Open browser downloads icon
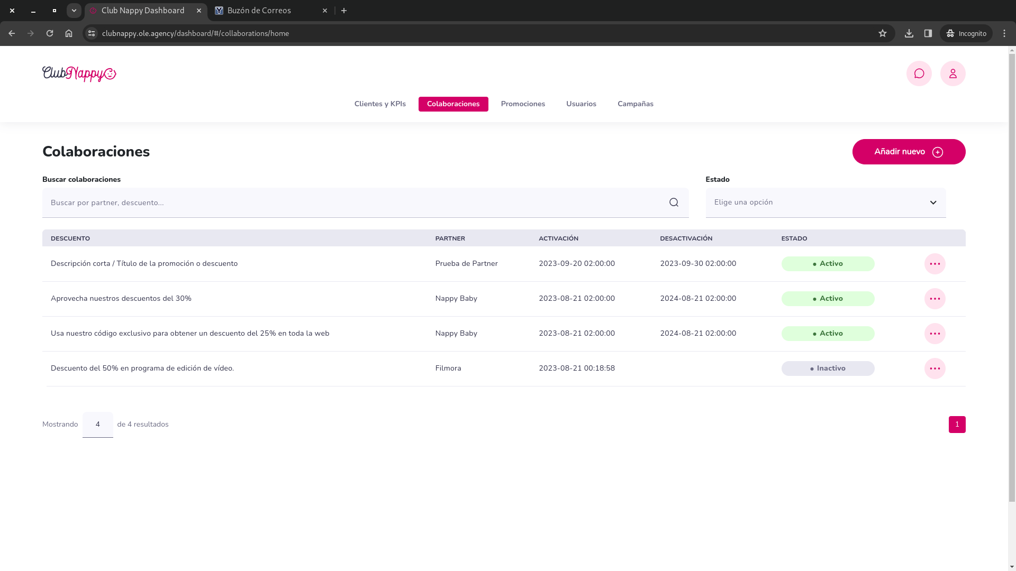The image size is (1016, 571). point(909,33)
